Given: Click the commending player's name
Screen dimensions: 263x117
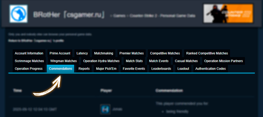Looking at the screenshot, I should [117, 109].
